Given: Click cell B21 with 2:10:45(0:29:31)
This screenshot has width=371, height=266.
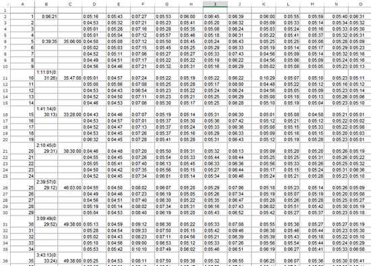Looking at the screenshot, I should [x=47, y=149].
